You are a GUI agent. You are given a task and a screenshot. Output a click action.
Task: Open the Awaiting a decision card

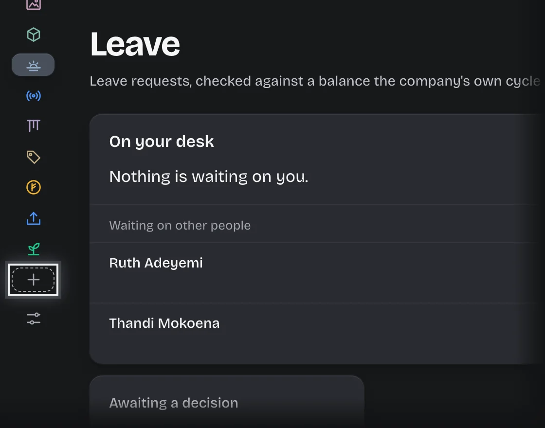[x=227, y=402]
